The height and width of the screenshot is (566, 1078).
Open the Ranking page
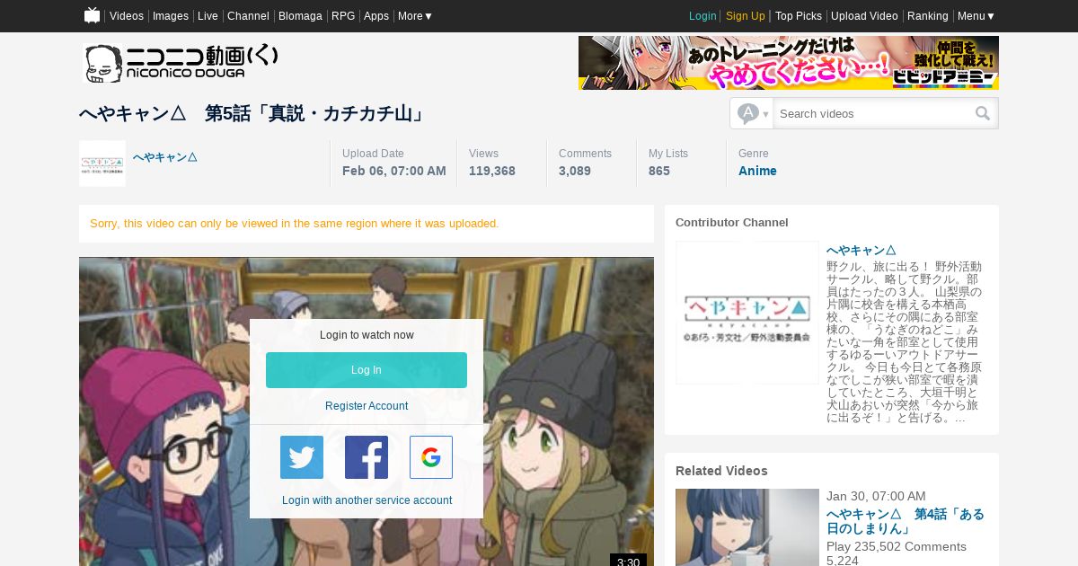pyautogui.click(x=928, y=16)
